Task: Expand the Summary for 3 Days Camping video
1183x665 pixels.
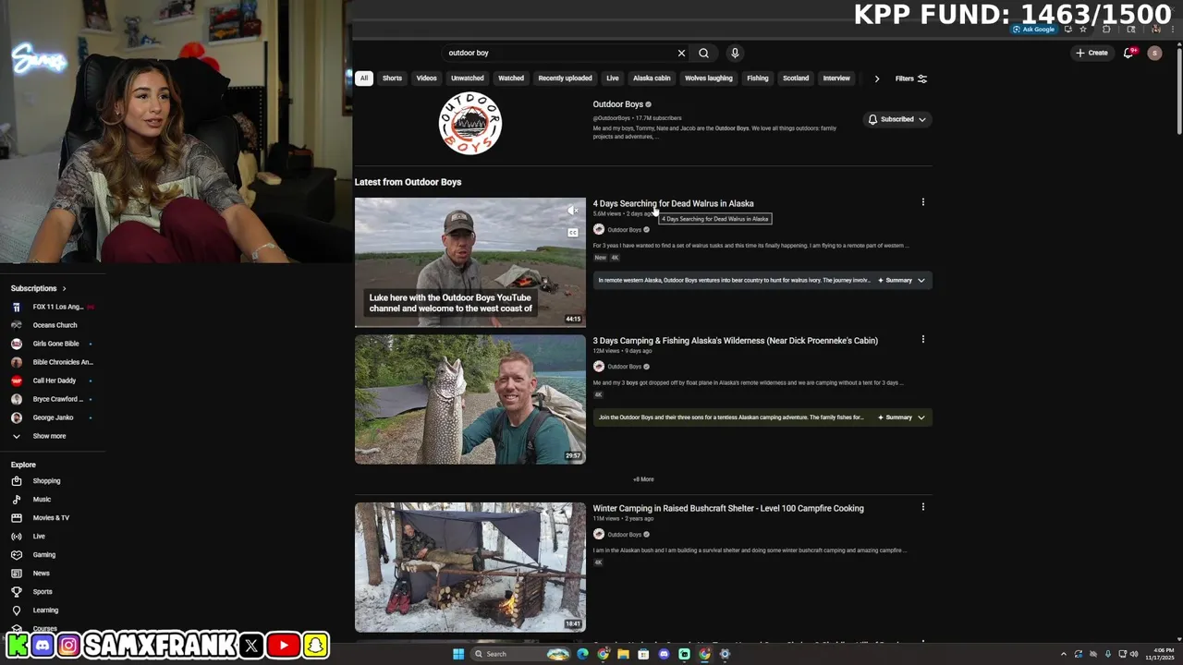Action: click(x=901, y=417)
